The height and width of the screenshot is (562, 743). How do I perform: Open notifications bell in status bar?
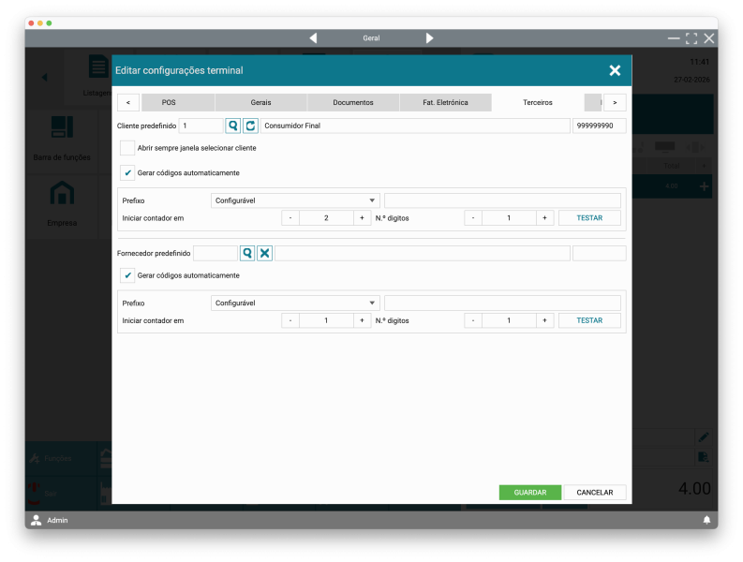[706, 520]
